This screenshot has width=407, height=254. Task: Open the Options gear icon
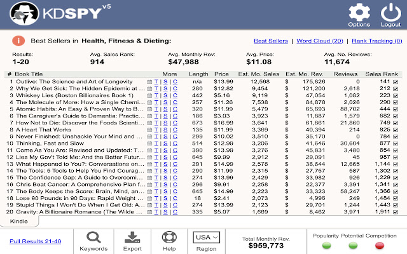(359, 13)
